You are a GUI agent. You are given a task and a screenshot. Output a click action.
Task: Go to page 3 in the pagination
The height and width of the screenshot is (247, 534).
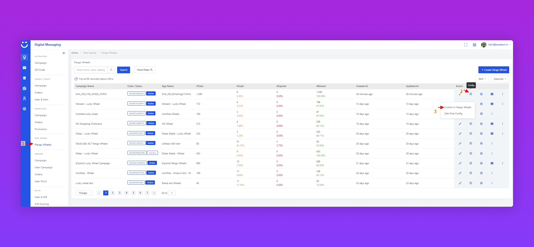click(x=119, y=193)
